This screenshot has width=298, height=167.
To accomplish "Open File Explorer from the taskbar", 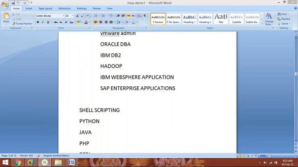I will point(58,162).
